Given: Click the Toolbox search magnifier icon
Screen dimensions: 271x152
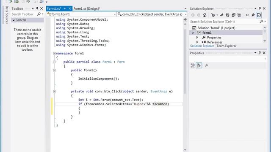Looking at the screenshot, I should [39, 14].
